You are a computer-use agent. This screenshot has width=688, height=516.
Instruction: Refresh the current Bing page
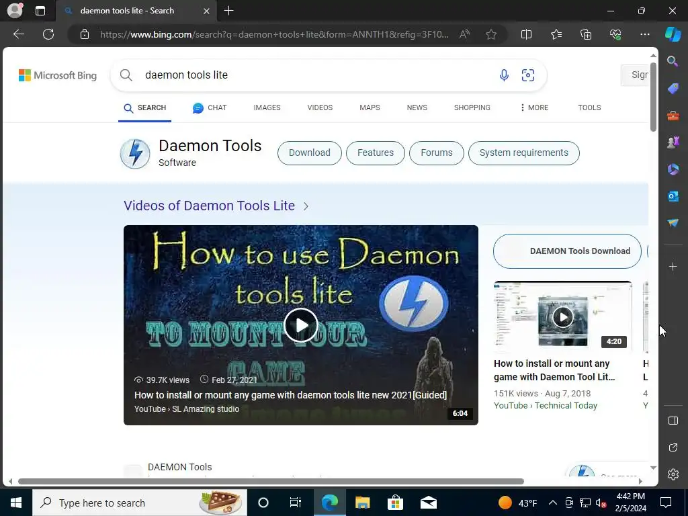pyautogui.click(x=48, y=34)
